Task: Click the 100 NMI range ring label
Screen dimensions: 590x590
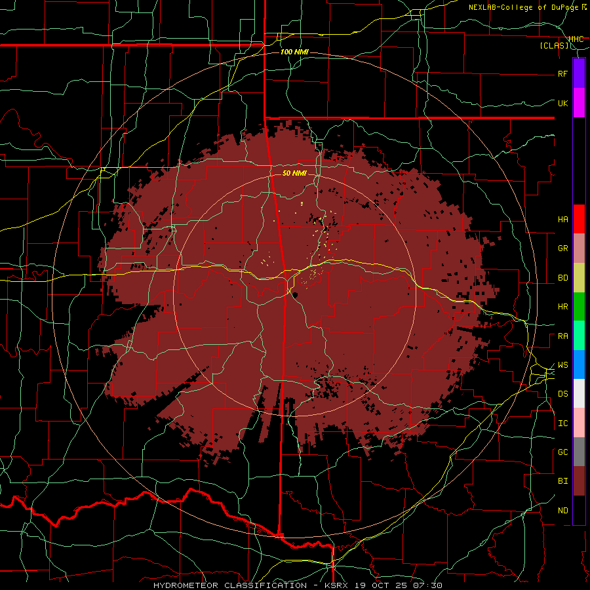Action: 294,52
